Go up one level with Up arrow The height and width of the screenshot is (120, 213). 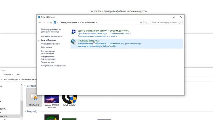click(51, 22)
